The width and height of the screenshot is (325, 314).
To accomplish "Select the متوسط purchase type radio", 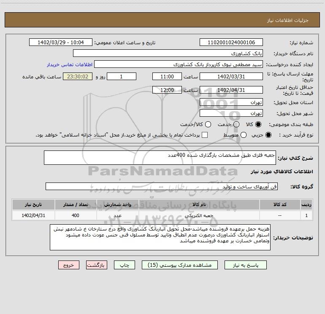I will click(x=244, y=135).
